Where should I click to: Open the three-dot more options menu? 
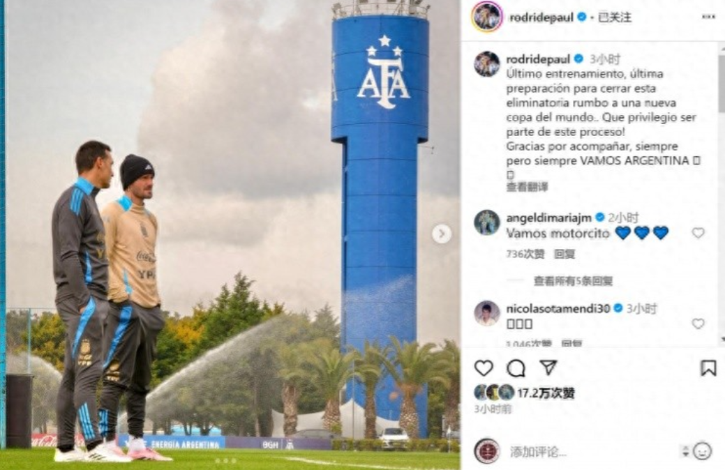click(708, 17)
